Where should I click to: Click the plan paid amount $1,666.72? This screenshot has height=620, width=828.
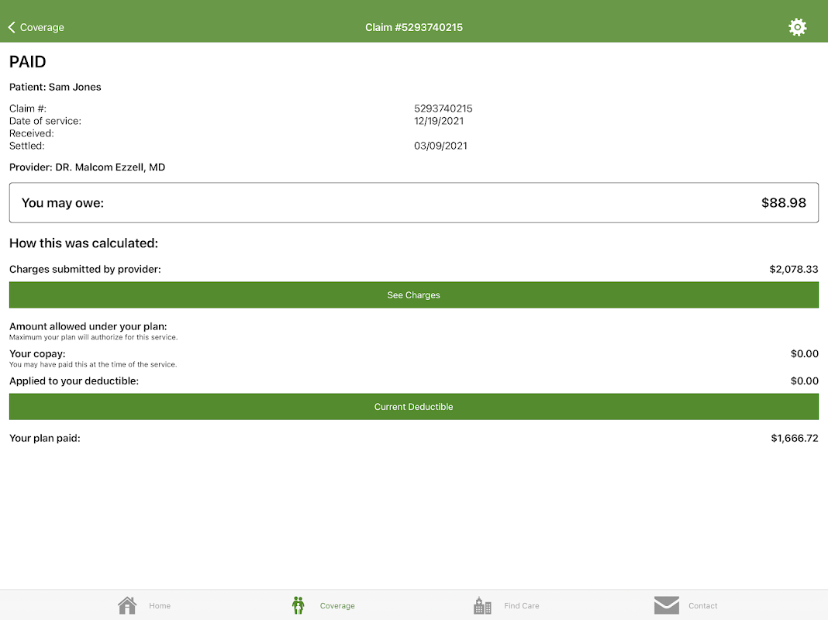794,438
